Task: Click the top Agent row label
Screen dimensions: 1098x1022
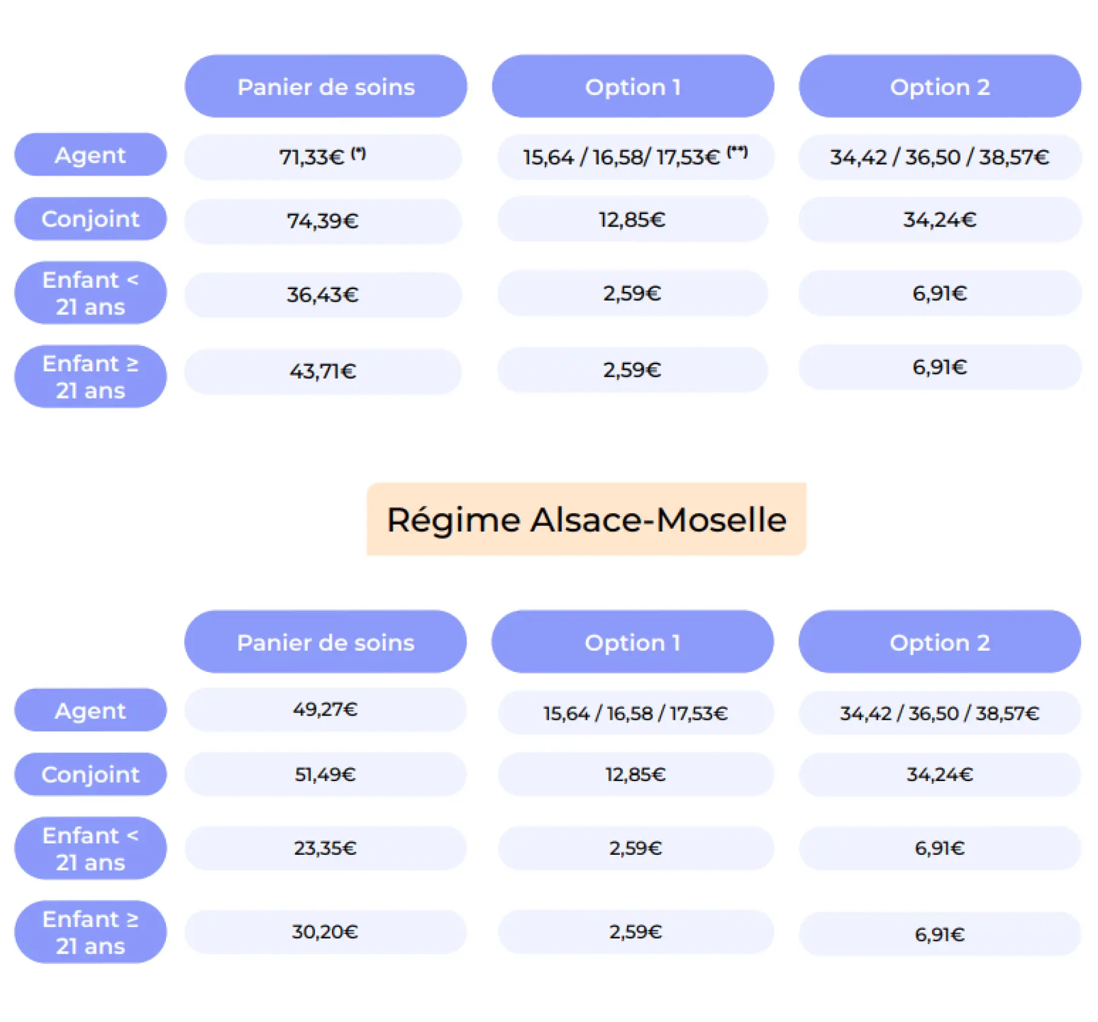Action: 90,154
